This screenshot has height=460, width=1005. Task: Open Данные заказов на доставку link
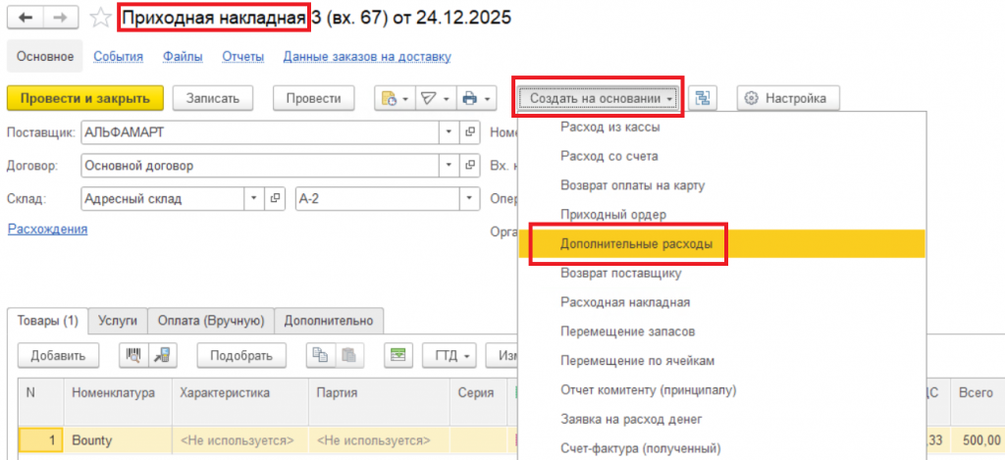coord(367,57)
